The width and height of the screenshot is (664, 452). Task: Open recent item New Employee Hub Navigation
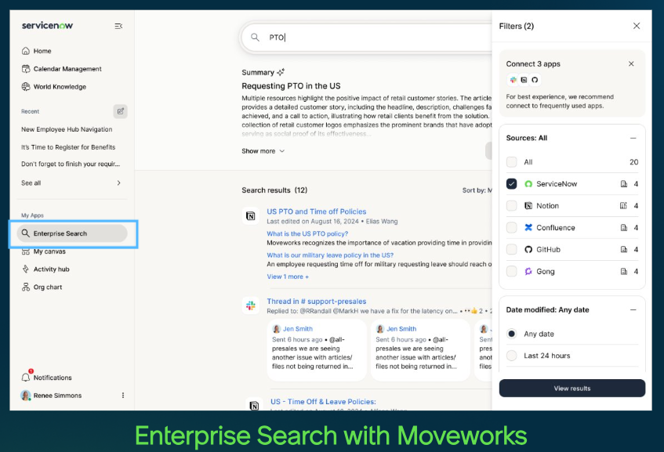pos(67,129)
